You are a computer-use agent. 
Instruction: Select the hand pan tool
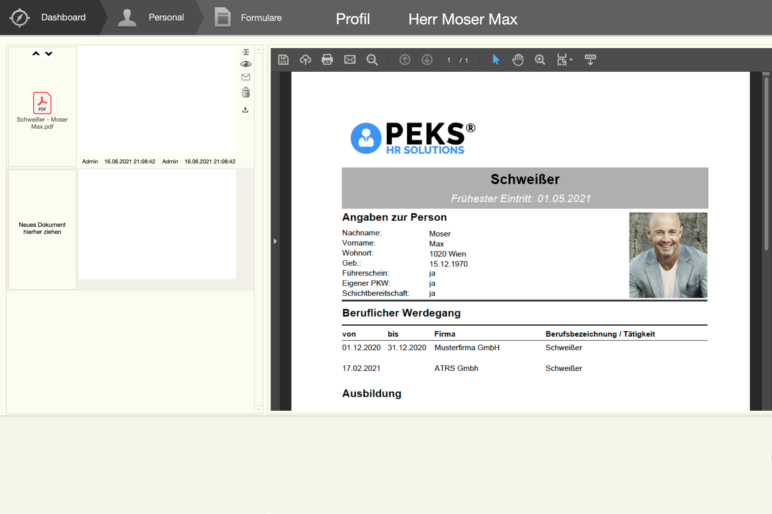click(518, 60)
